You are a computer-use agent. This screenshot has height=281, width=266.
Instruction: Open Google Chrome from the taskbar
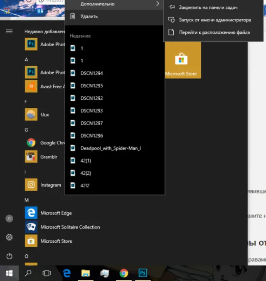(x=123, y=273)
